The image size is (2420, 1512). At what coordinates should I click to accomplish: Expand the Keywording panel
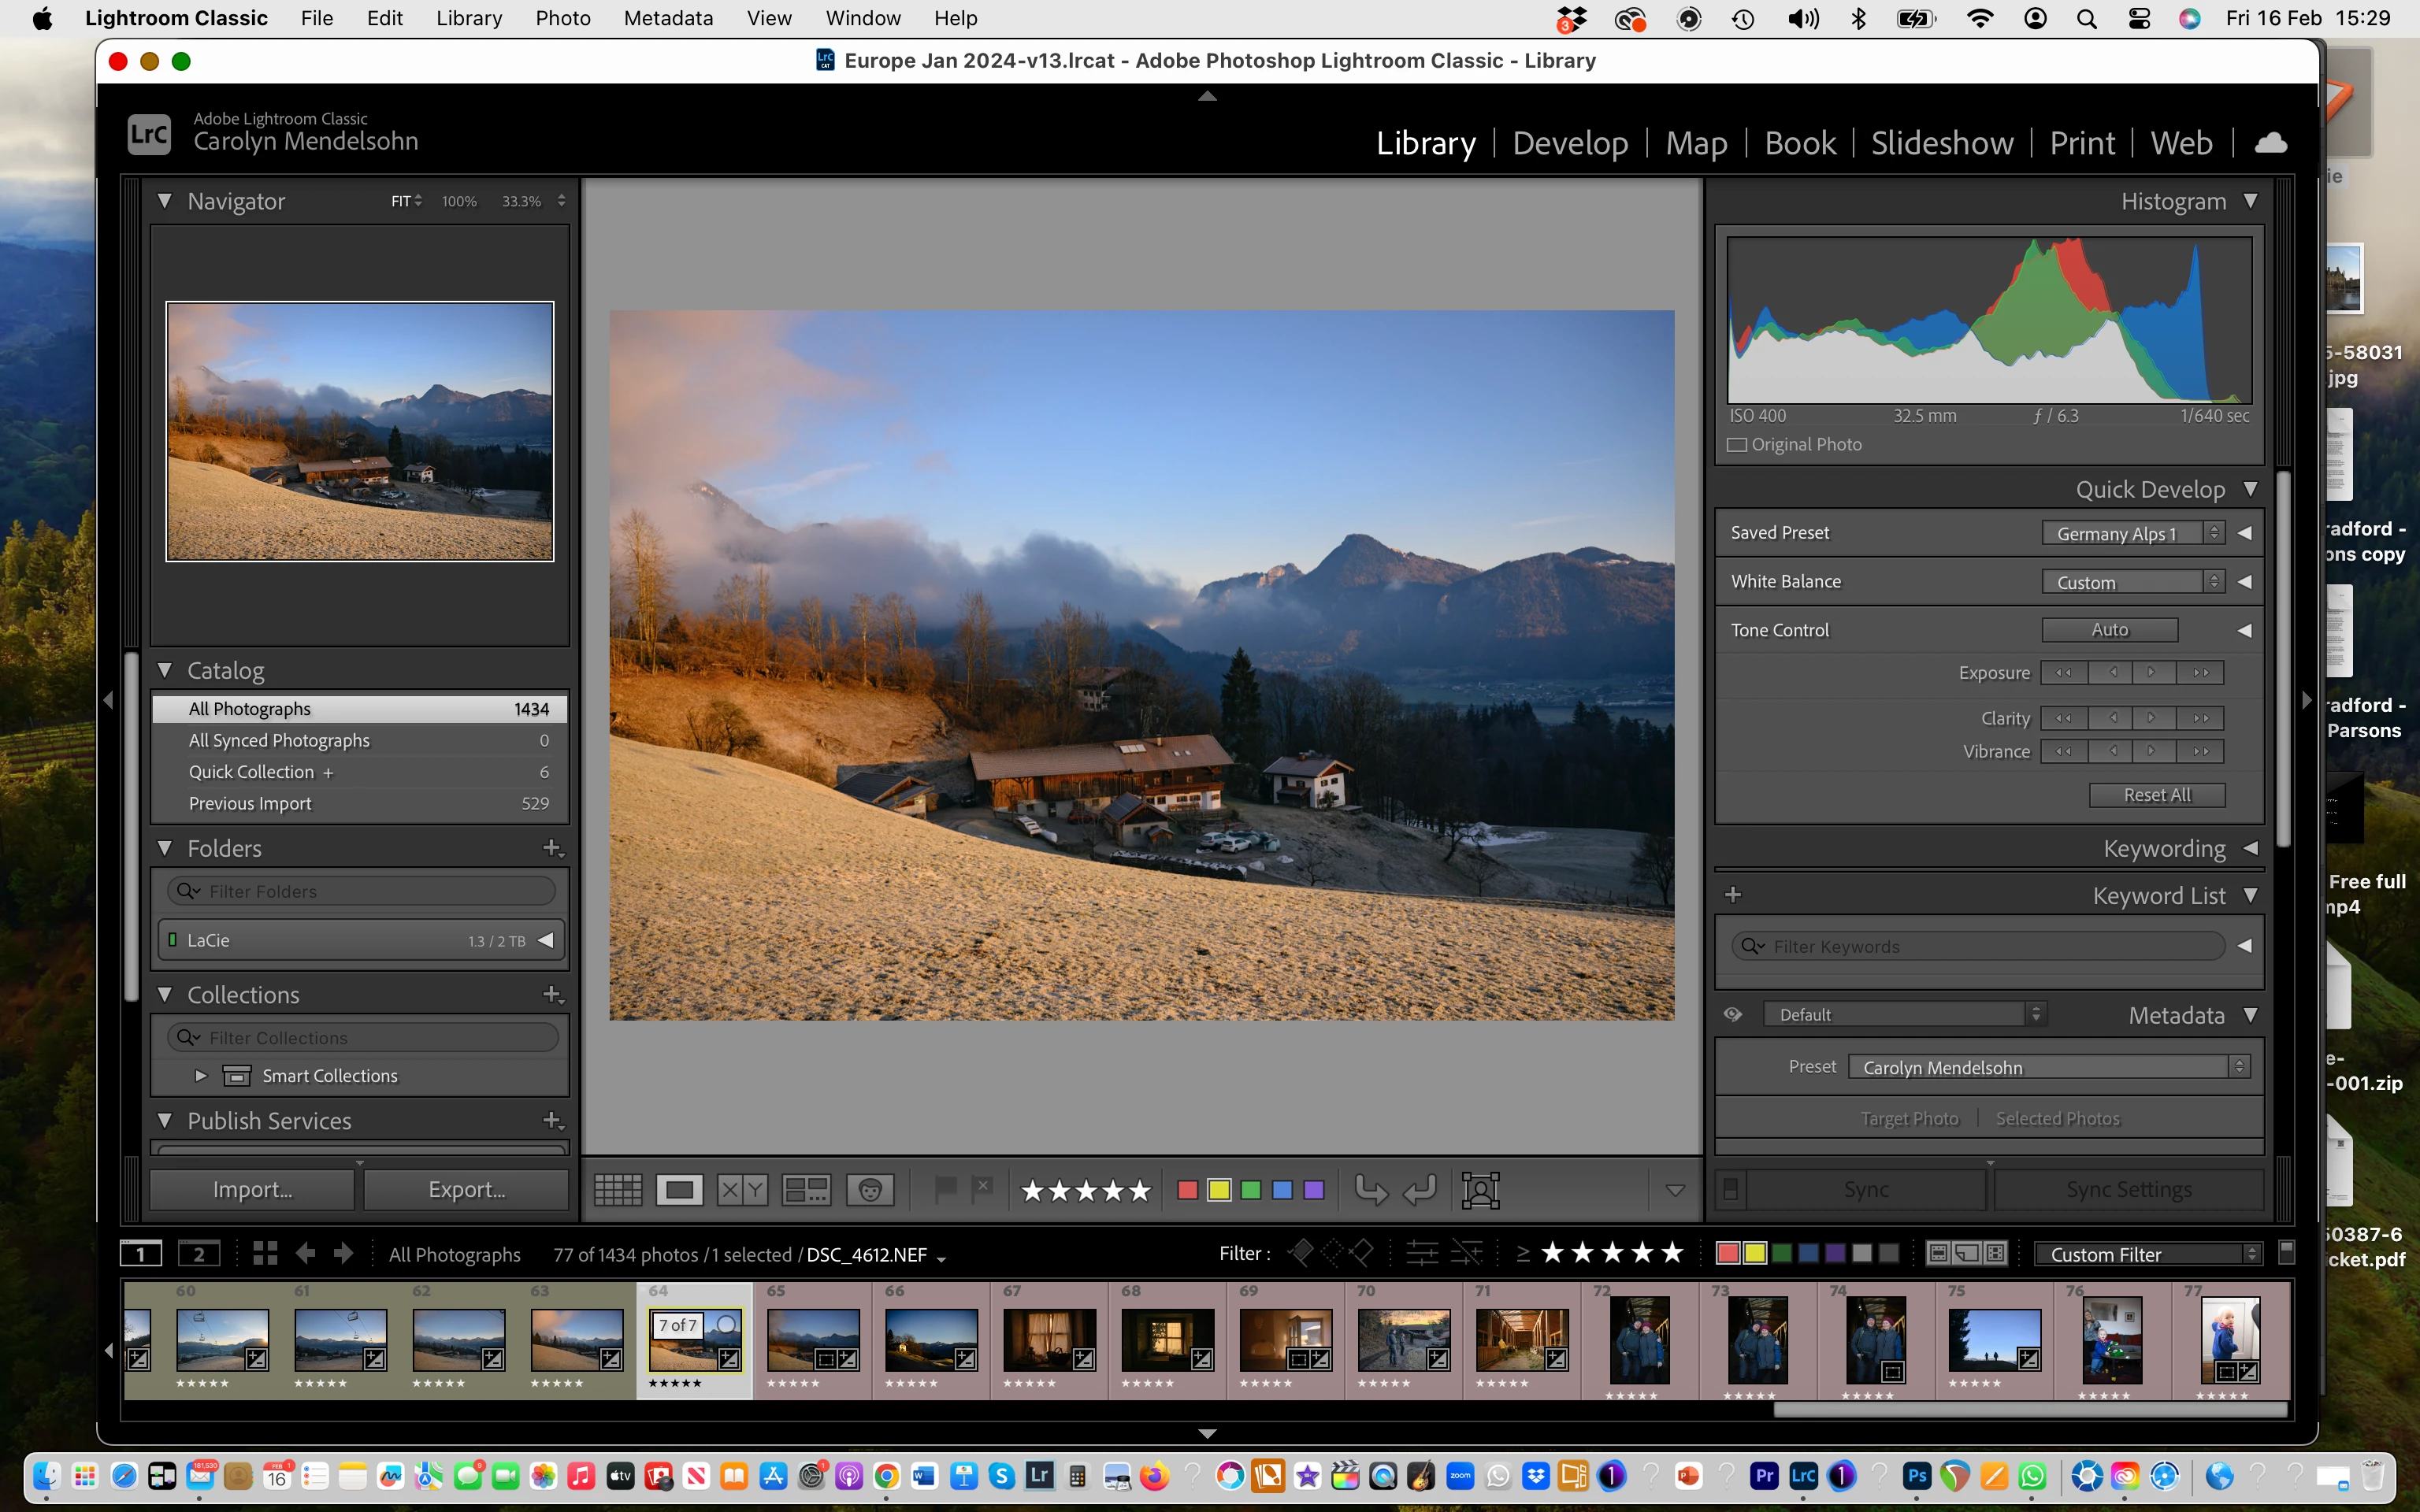tap(2250, 848)
